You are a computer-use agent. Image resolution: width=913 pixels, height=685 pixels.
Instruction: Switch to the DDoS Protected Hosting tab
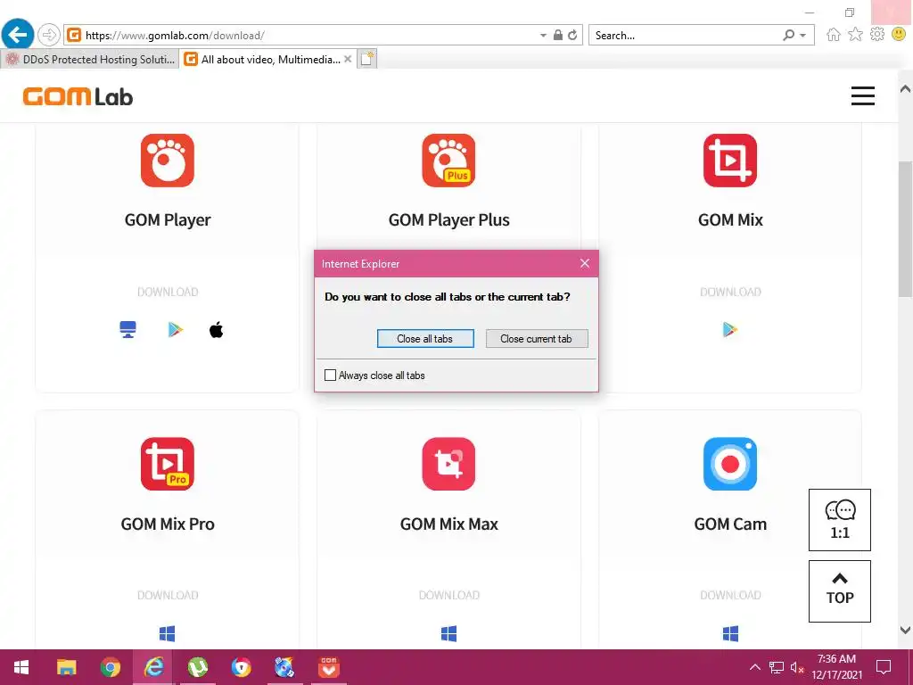(x=89, y=60)
